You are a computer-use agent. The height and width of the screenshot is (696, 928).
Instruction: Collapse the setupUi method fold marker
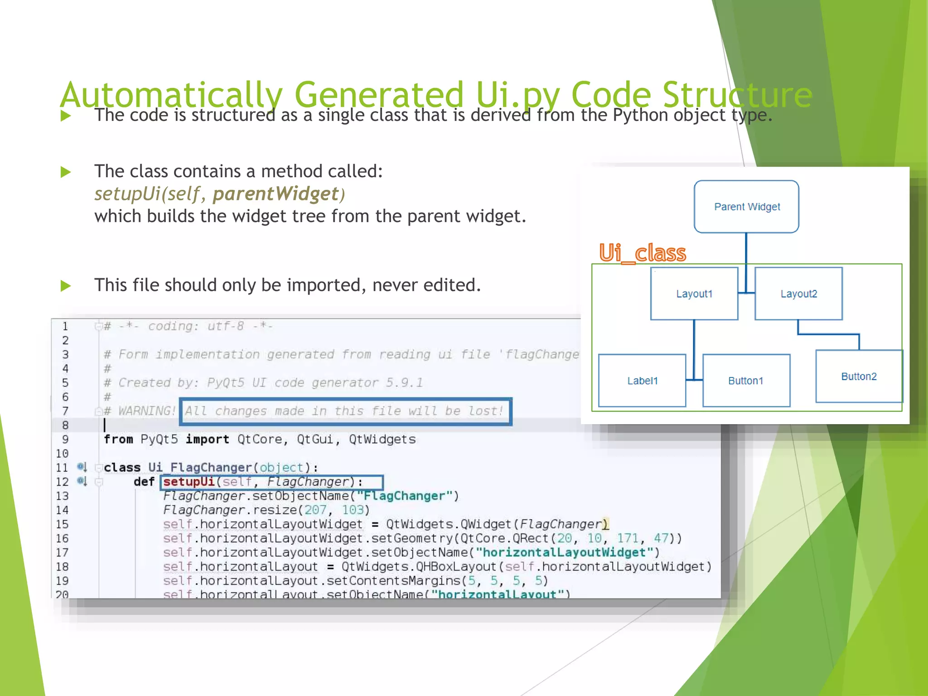click(x=98, y=482)
